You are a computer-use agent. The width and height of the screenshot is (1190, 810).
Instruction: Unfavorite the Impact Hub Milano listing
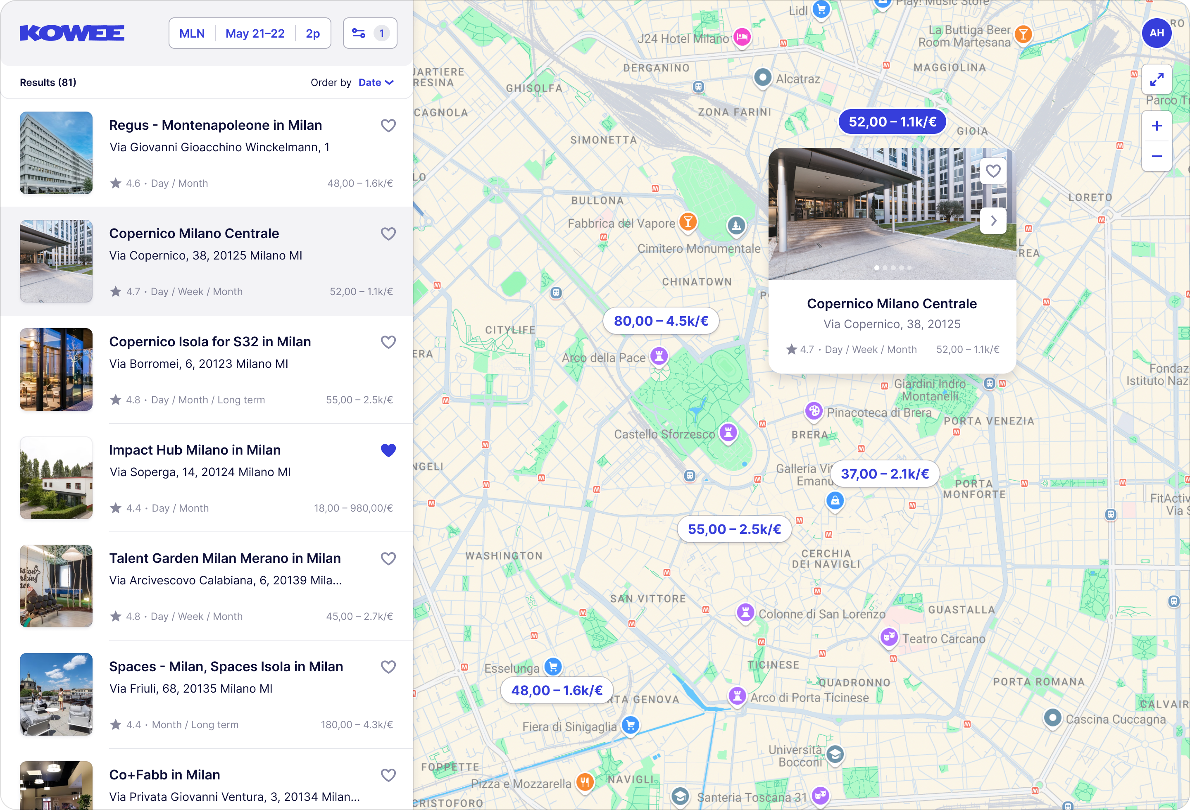(388, 450)
